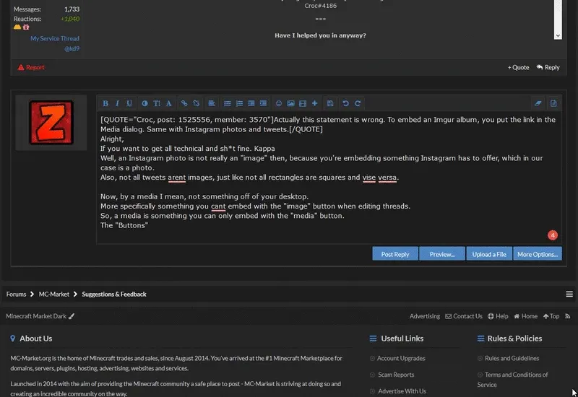The width and height of the screenshot is (578, 397).
Task: Open MC-Market breadcrumb
Action: pos(53,295)
